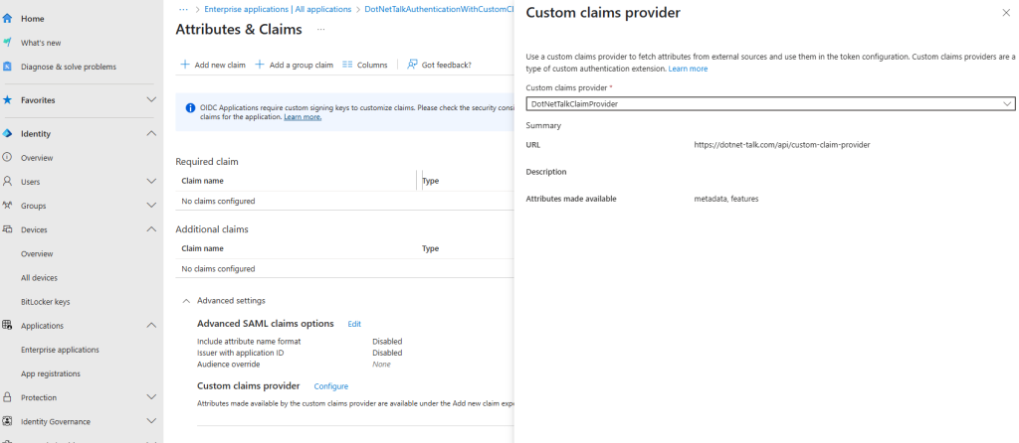Click the What's new icon

pyautogui.click(x=8, y=43)
